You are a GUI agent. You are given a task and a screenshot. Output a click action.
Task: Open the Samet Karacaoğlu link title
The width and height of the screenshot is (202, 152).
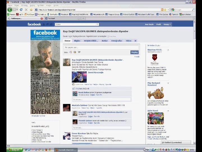pos(96,72)
